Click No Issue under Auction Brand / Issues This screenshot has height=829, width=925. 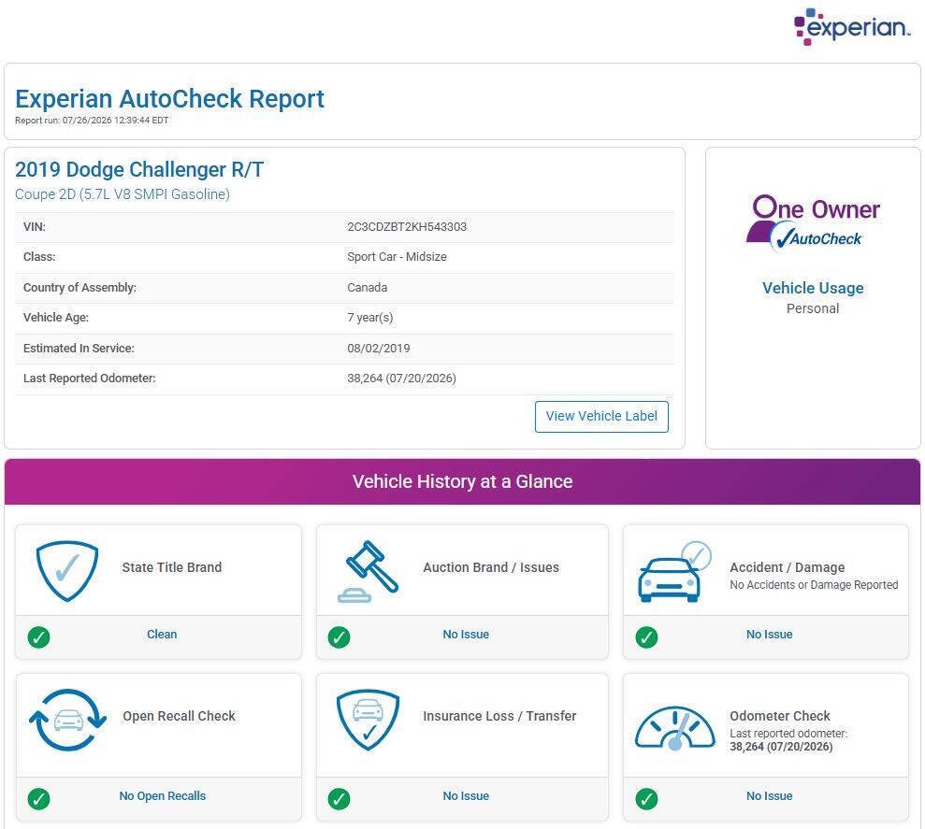(x=466, y=635)
